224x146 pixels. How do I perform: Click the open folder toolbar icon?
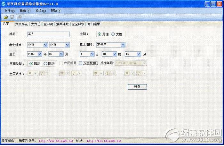[x=6, y=17]
